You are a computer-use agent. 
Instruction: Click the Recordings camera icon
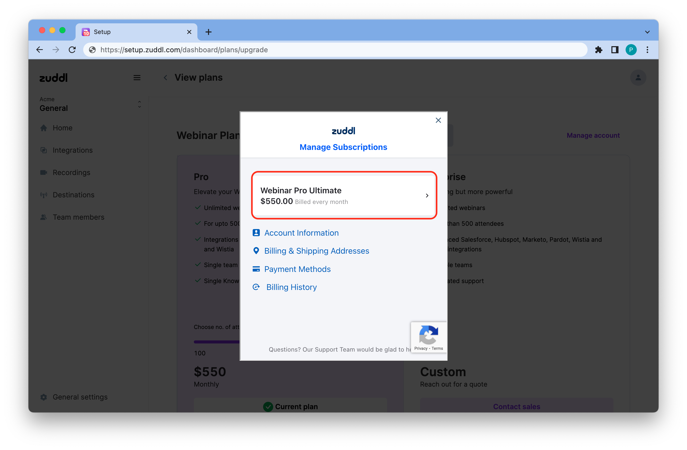tap(44, 172)
